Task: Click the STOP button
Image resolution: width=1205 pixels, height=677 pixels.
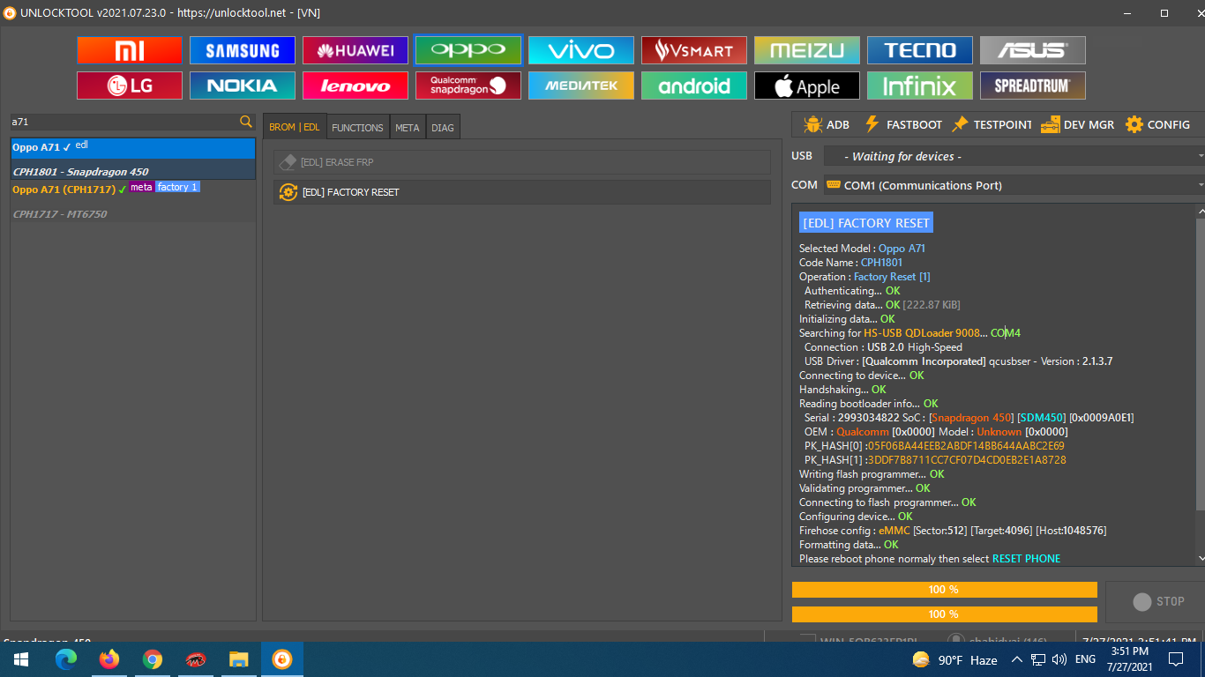Action: (1157, 601)
